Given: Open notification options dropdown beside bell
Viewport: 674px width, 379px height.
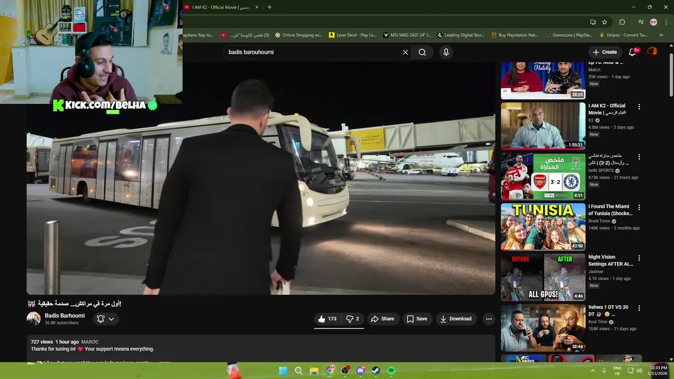Looking at the screenshot, I should coord(111,319).
